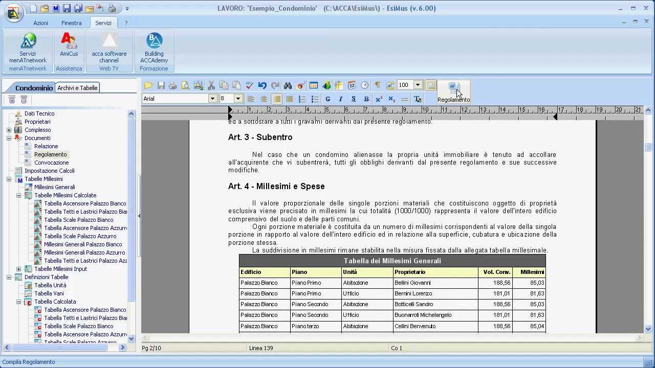
Task: Open the font size dropdown
Action: point(238,99)
